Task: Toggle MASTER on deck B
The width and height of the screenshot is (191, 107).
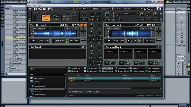Action: click(117, 29)
